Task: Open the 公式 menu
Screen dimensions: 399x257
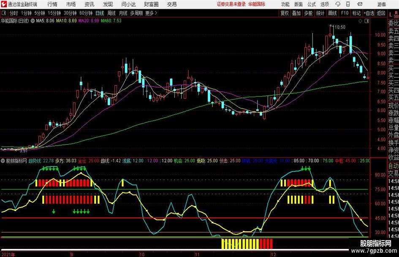Action: (x=312, y=4)
